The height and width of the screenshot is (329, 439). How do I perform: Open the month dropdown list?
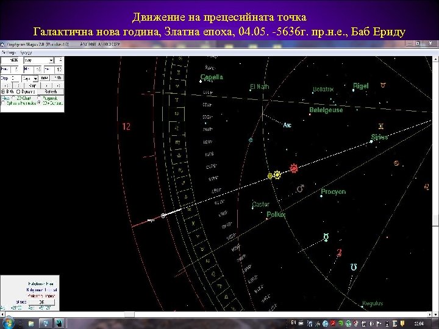(51, 60)
